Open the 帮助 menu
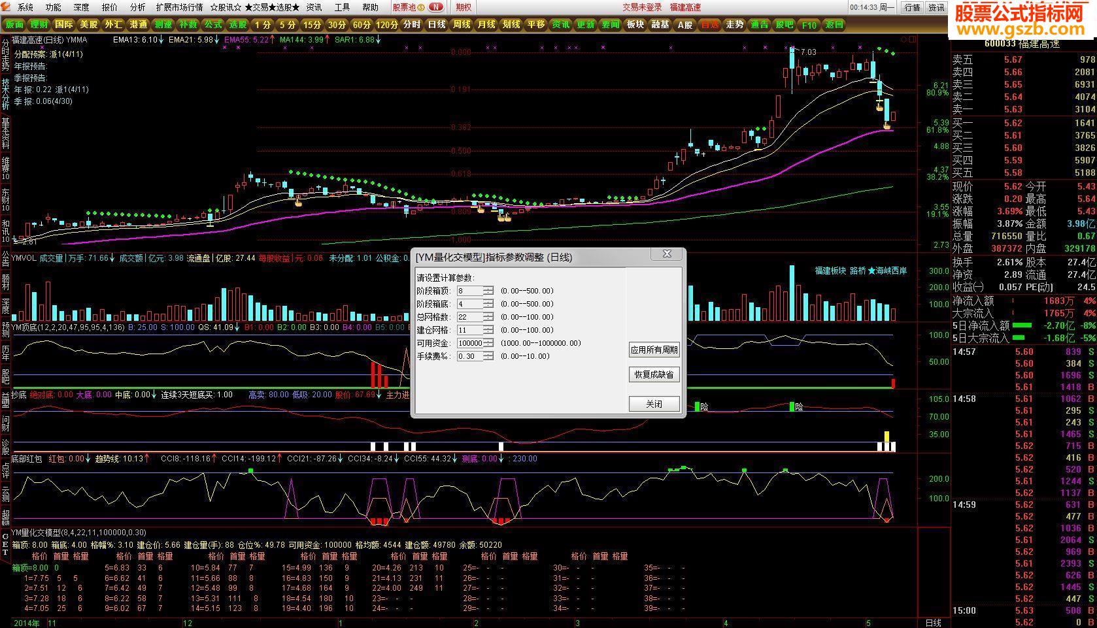1097x628 pixels. click(x=370, y=7)
